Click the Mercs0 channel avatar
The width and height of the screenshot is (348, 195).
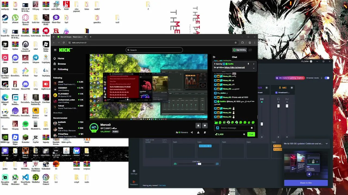94,128
